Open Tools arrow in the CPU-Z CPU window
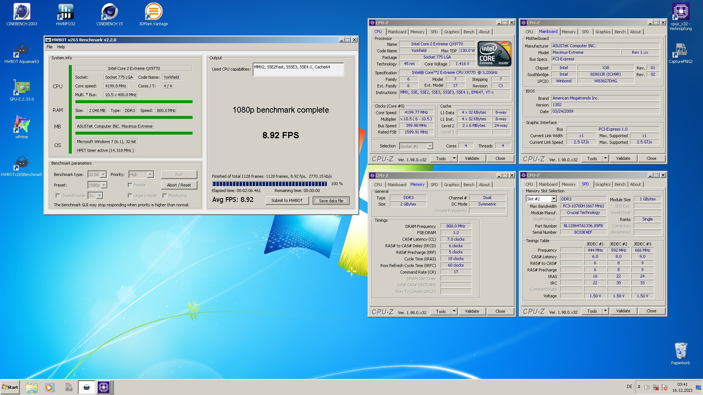The width and height of the screenshot is (703, 395). pos(454,158)
